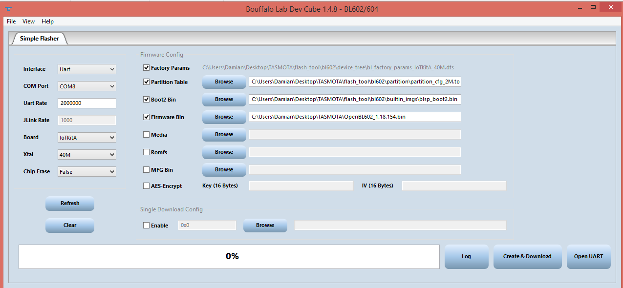Click Browse for MFG Bin

(x=224, y=170)
